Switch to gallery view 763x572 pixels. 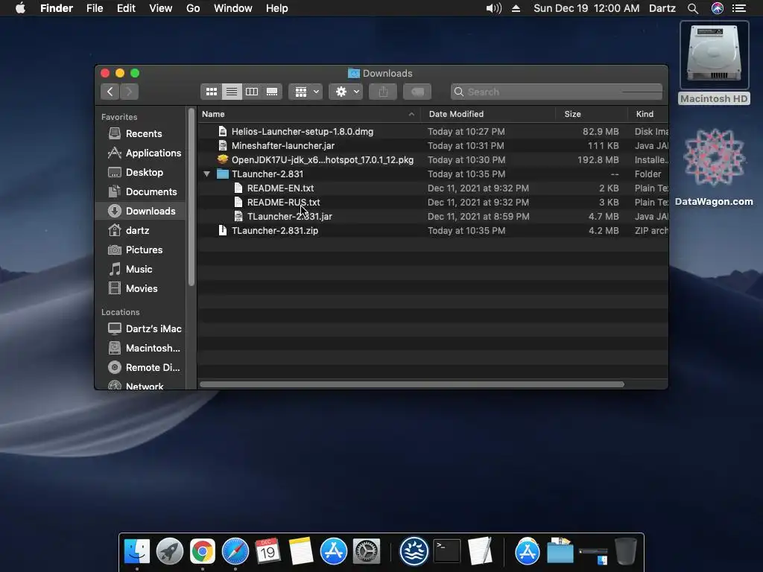[272, 92]
